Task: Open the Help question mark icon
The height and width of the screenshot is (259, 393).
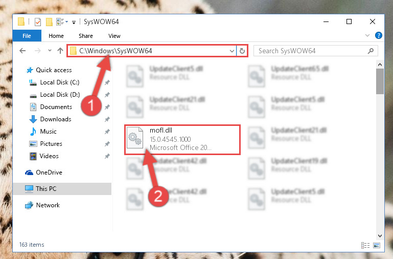Action: 379,35
